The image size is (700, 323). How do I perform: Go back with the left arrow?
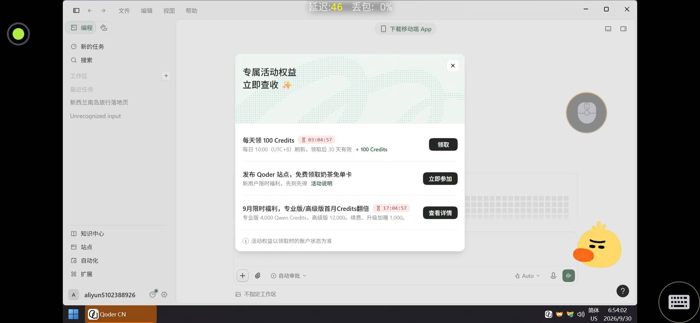(x=90, y=10)
